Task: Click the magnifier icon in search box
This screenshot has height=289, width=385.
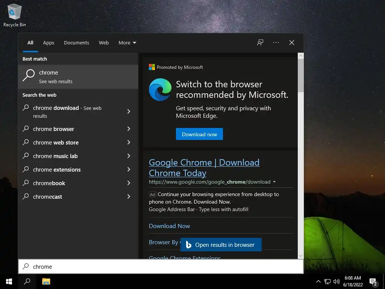Action: pyautogui.click(x=26, y=266)
